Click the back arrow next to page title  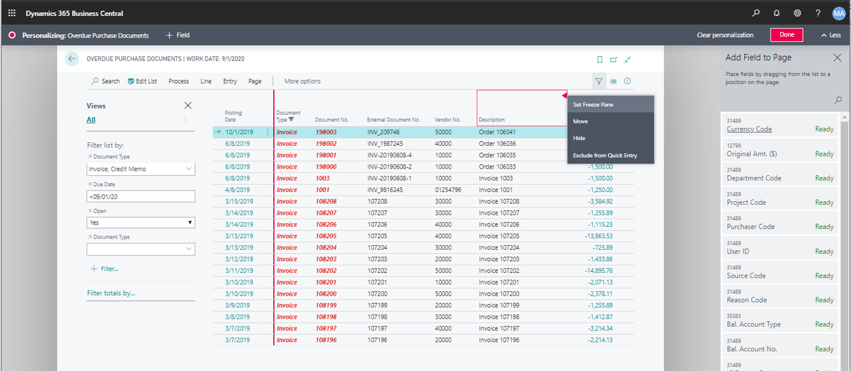pos(72,59)
